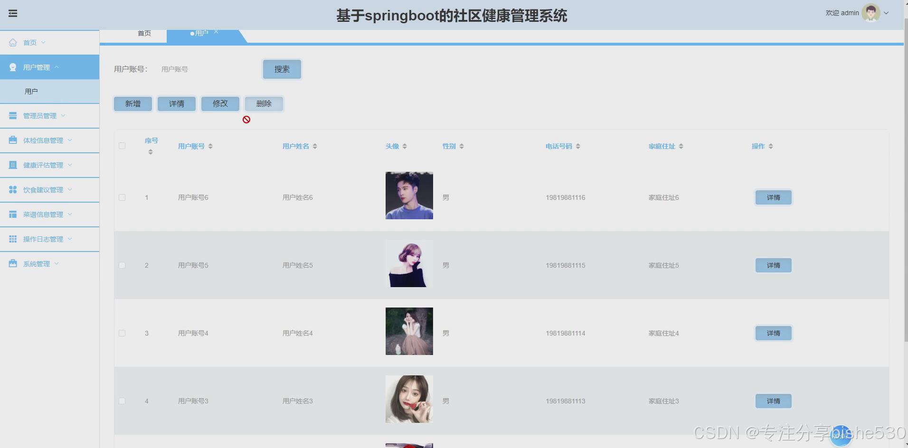908x448 pixels.
Task: Click avatar thumbnail of 用户姓名4
Action: click(x=409, y=331)
